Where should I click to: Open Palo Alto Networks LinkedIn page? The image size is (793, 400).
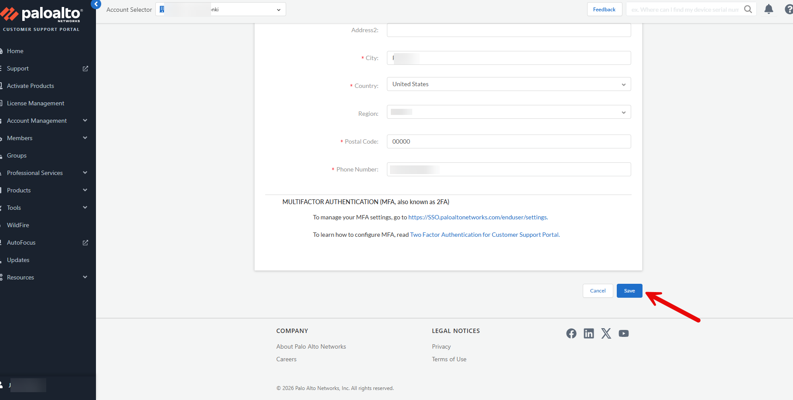pyautogui.click(x=589, y=333)
